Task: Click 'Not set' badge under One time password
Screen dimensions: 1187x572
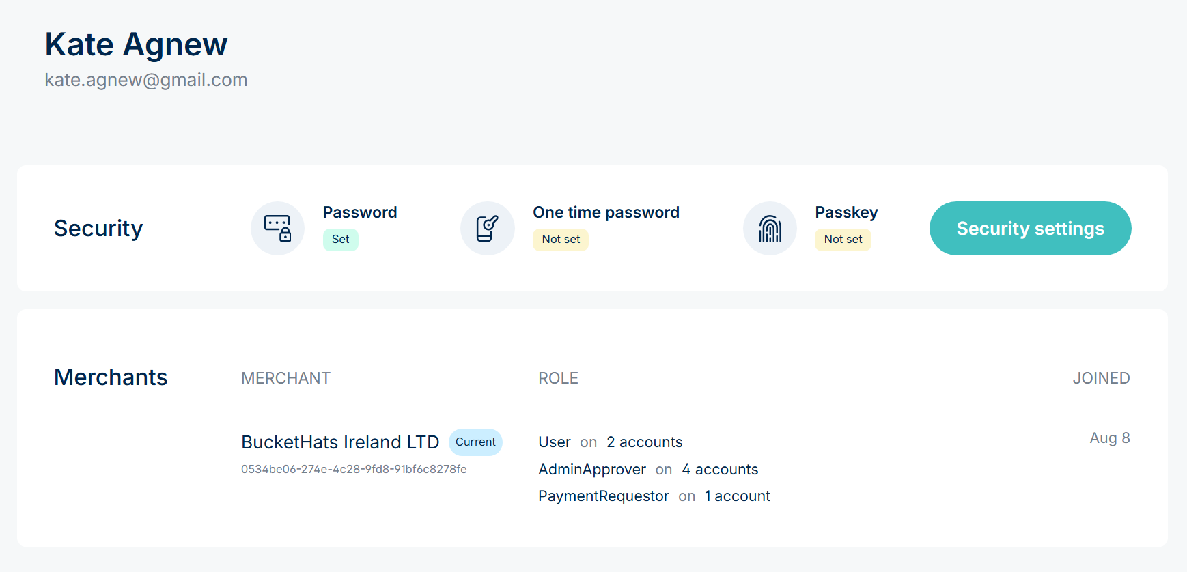Action: coord(560,240)
